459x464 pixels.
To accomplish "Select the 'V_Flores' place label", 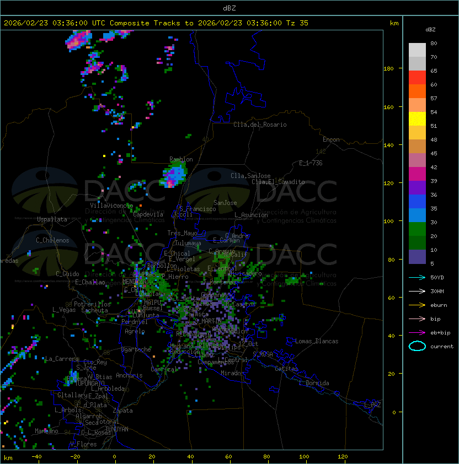I will tap(83, 444).
